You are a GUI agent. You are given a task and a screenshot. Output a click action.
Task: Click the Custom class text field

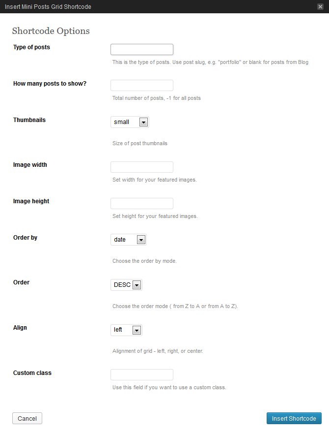tap(142, 374)
